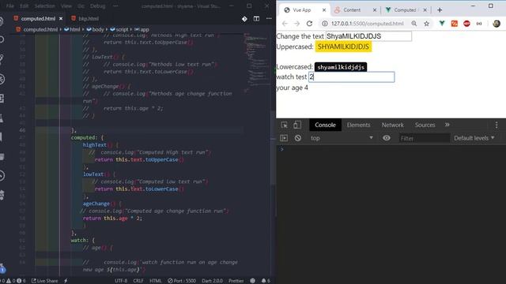506x284 pixels.
Task: Open the Go menu in VS Code
Action: (81, 6)
